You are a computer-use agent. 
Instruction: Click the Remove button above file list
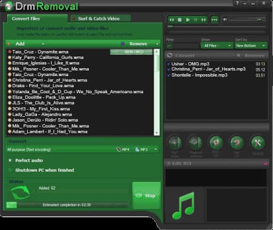point(138,44)
